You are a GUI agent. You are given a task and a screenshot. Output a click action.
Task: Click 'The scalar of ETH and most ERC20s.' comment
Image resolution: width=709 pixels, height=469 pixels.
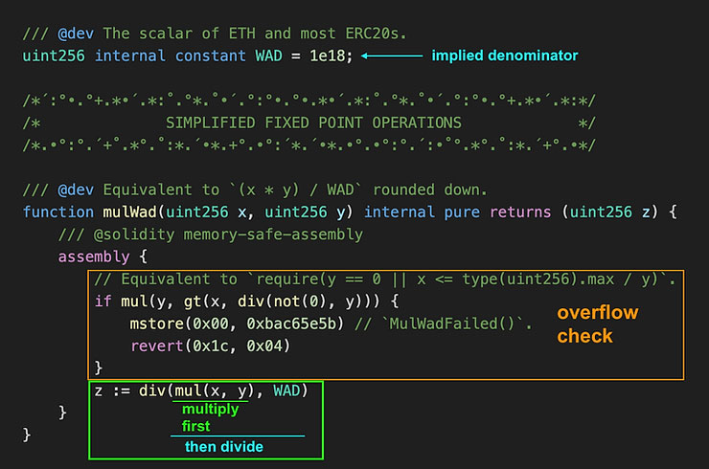255,33
